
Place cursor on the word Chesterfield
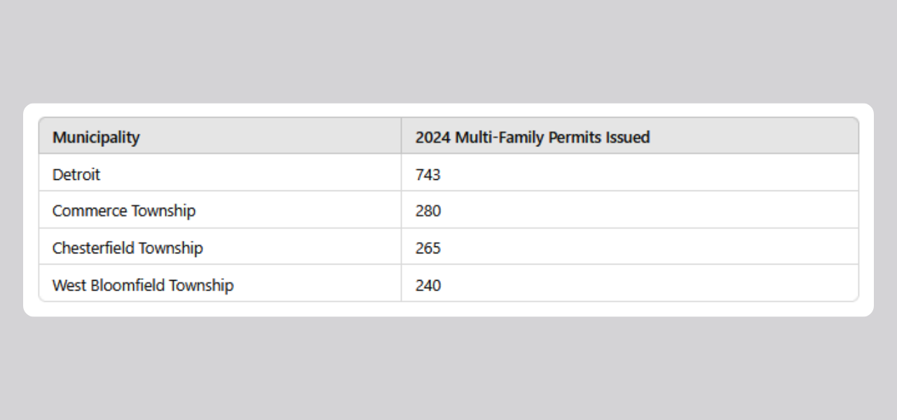click(93, 248)
